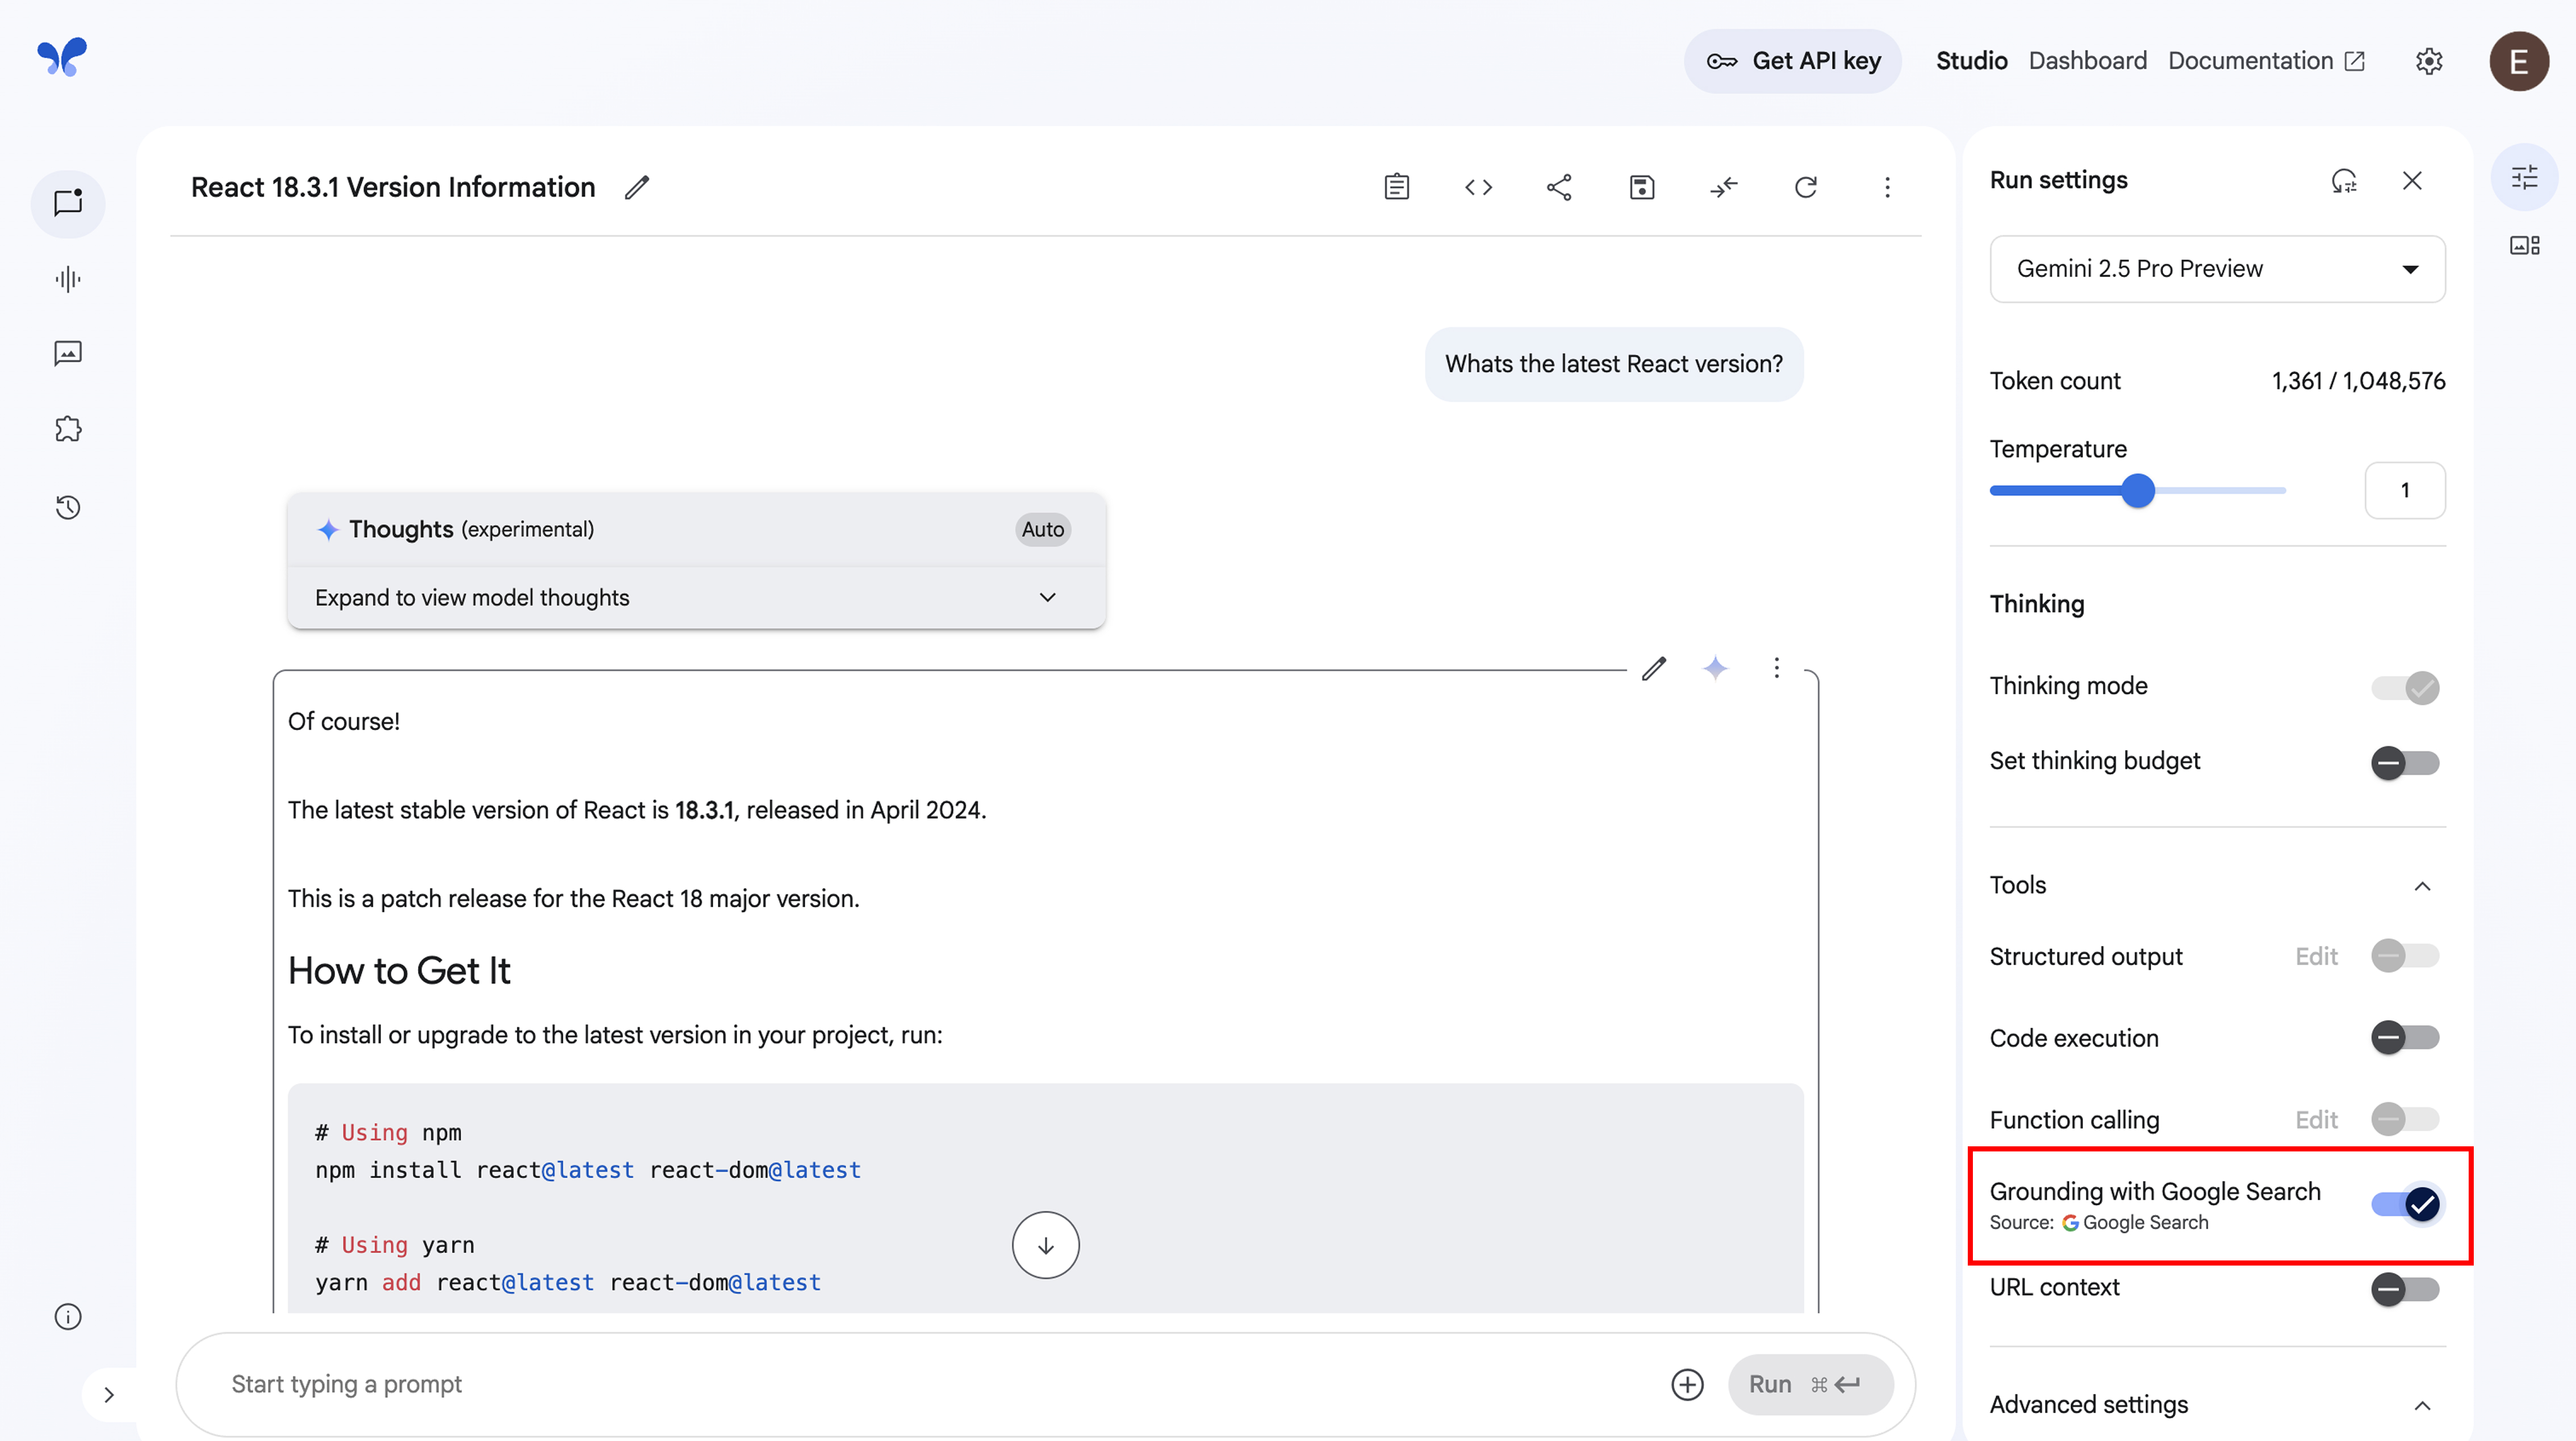Enable URL context toggle
2576x1441 pixels.
coord(2406,1290)
